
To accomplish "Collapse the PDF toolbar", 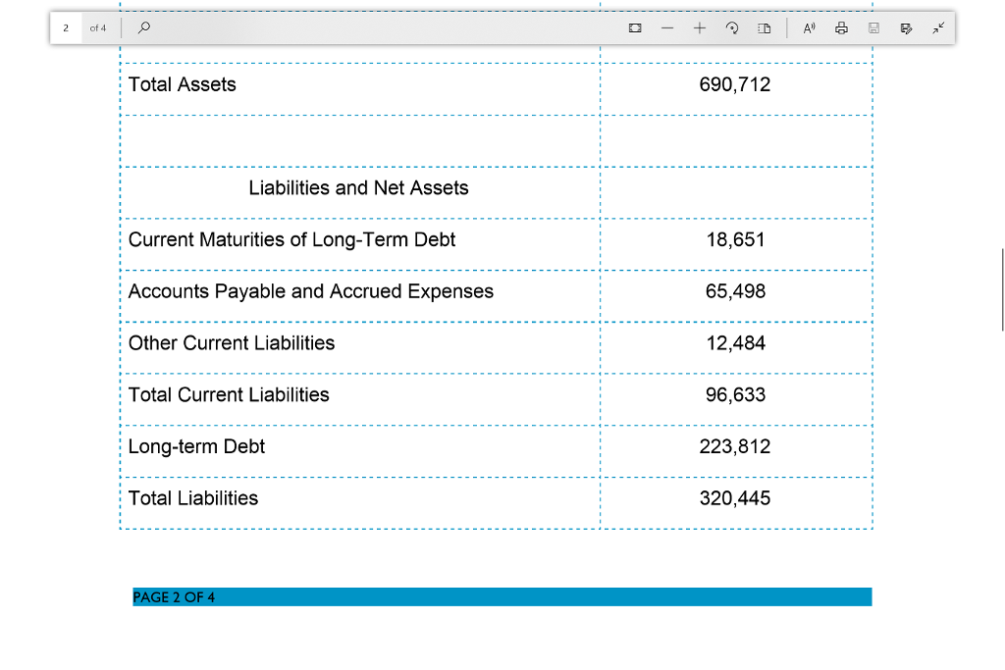I will (x=938, y=27).
